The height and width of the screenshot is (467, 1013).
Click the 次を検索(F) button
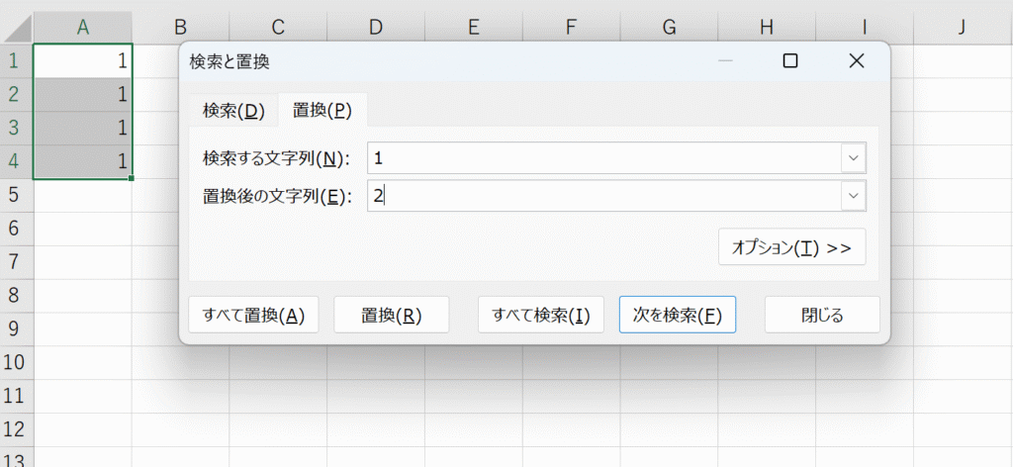click(677, 316)
